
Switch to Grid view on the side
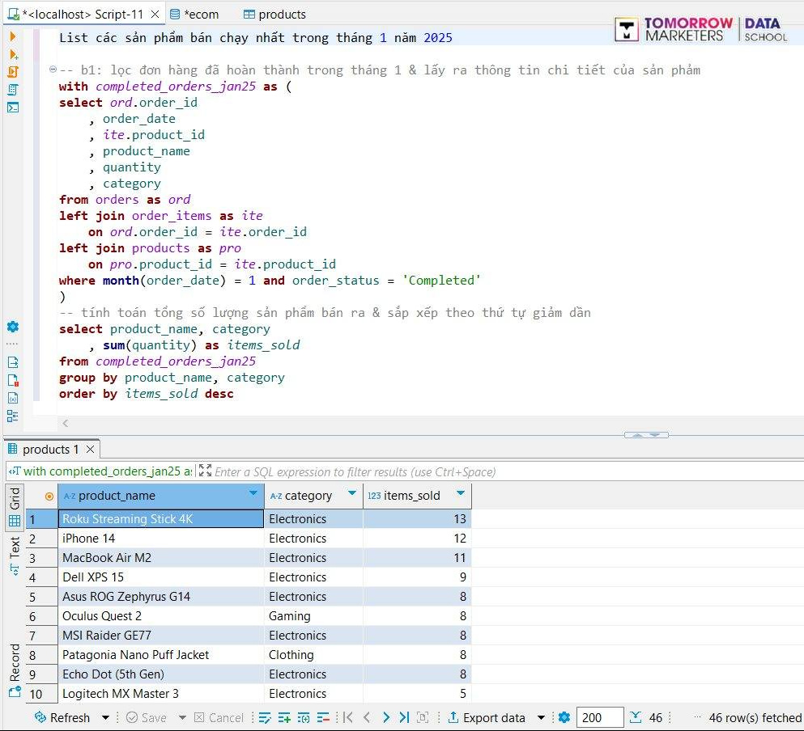pyautogui.click(x=15, y=507)
